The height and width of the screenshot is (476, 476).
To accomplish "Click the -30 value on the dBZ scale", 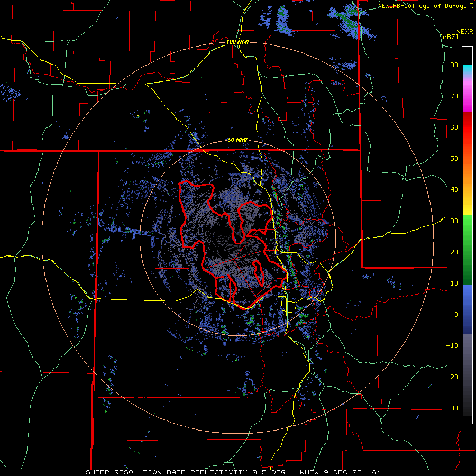I will [x=452, y=408].
